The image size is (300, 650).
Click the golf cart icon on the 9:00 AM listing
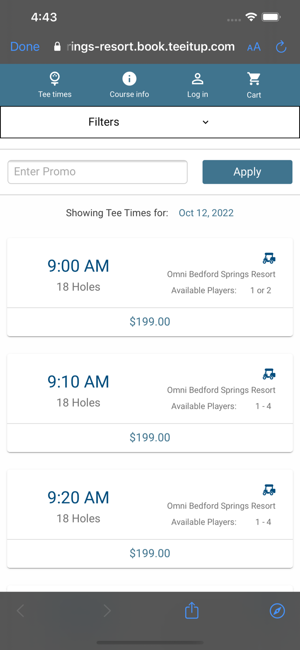tap(269, 258)
